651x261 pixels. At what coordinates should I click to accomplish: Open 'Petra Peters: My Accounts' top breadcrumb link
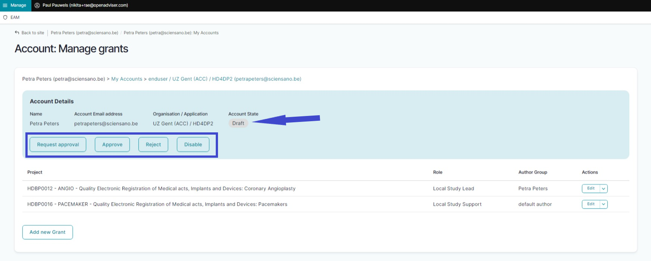[171, 33]
